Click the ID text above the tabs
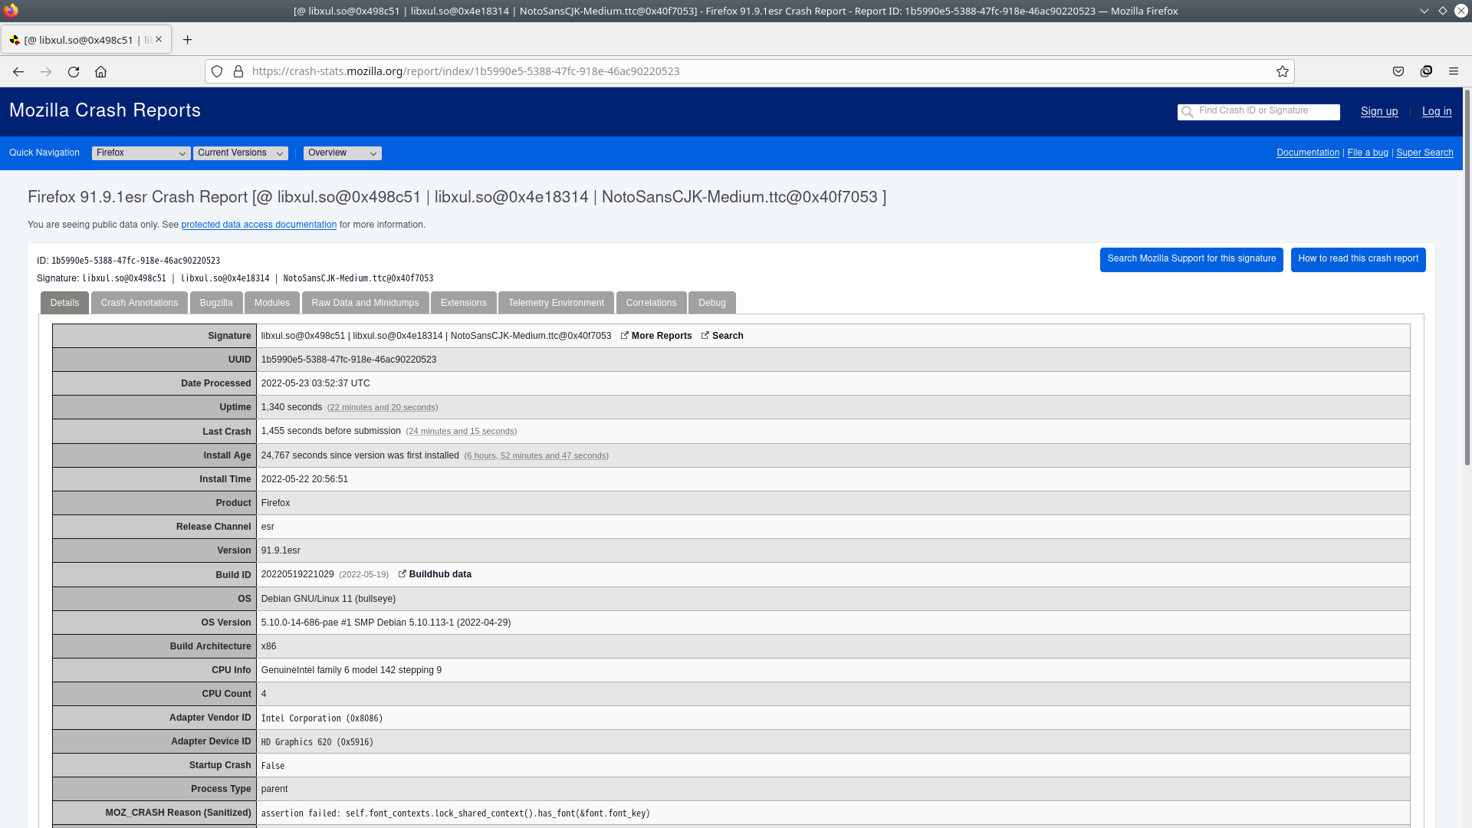1472x828 pixels. click(128, 261)
